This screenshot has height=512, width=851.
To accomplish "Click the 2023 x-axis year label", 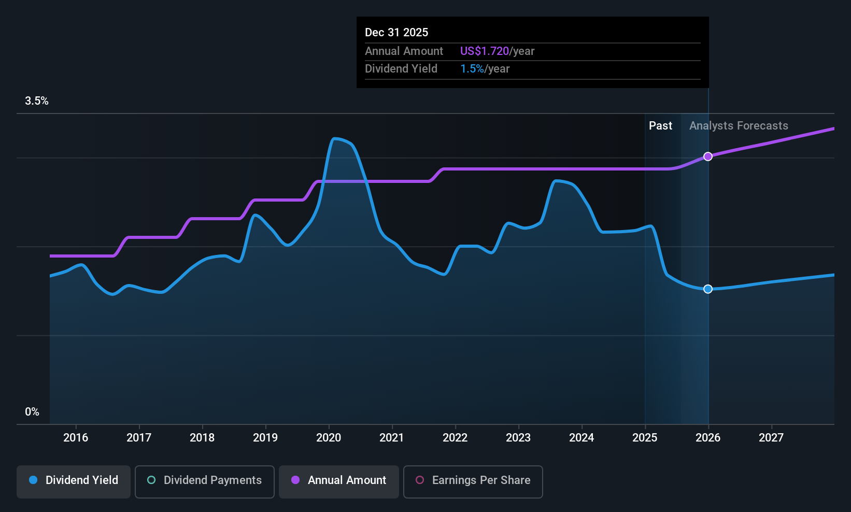I will point(518,437).
